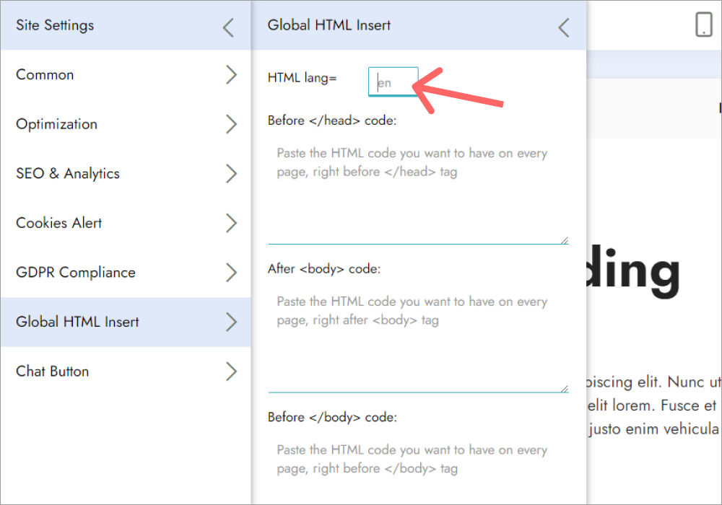Expand the Chat Button settings
The height and width of the screenshot is (505, 722).
[x=116, y=372]
